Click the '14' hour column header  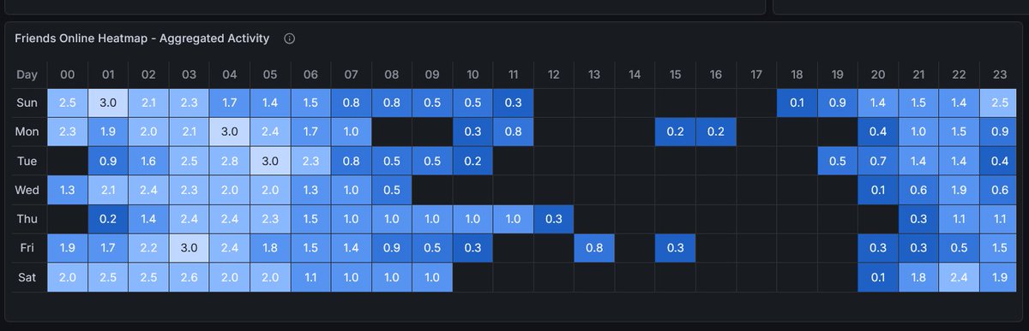click(x=635, y=74)
